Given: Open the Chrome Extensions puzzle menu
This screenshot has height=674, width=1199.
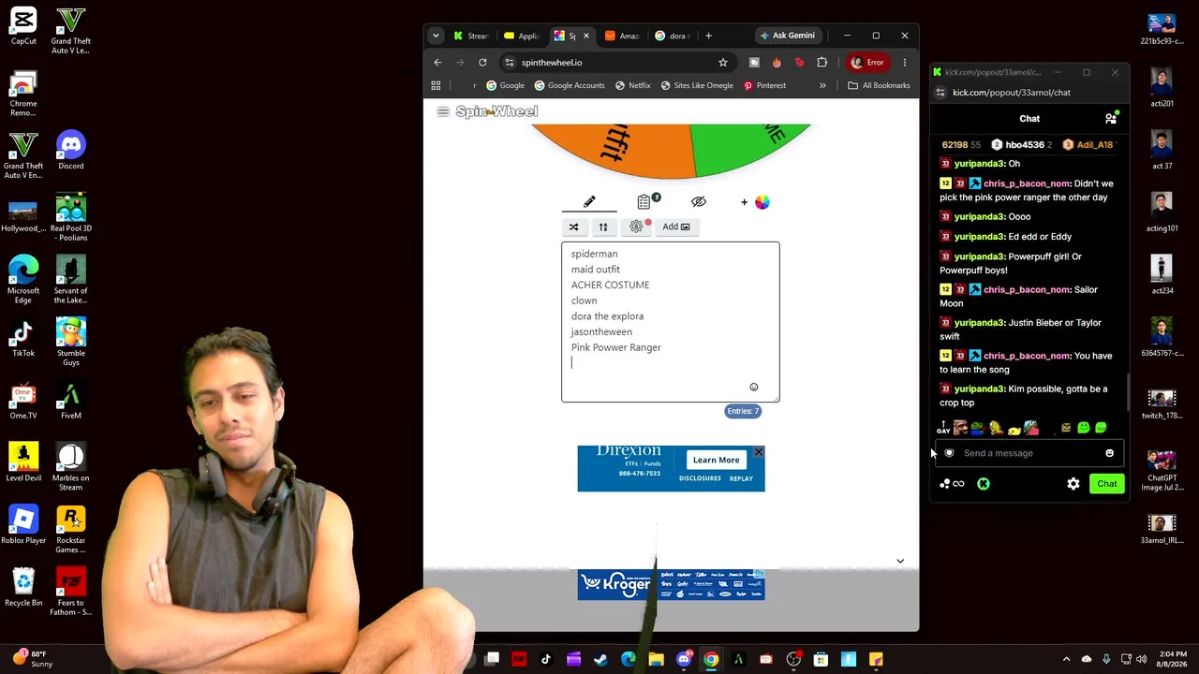Looking at the screenshot, I should pos(822,63).
